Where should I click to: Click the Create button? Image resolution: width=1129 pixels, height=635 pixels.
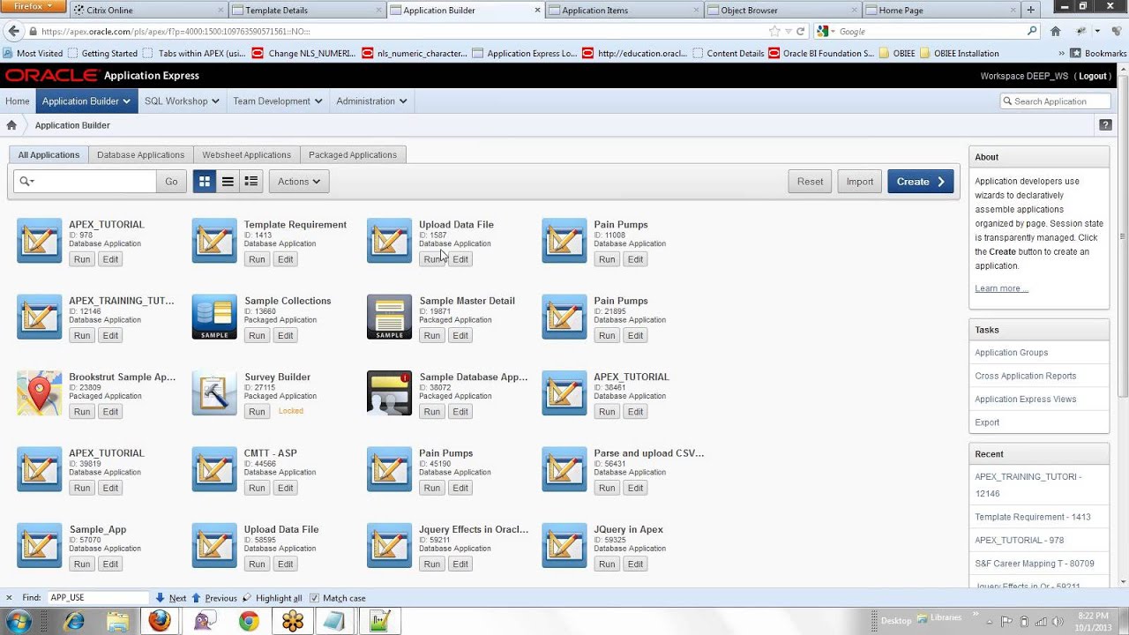[x=920, y=182]
